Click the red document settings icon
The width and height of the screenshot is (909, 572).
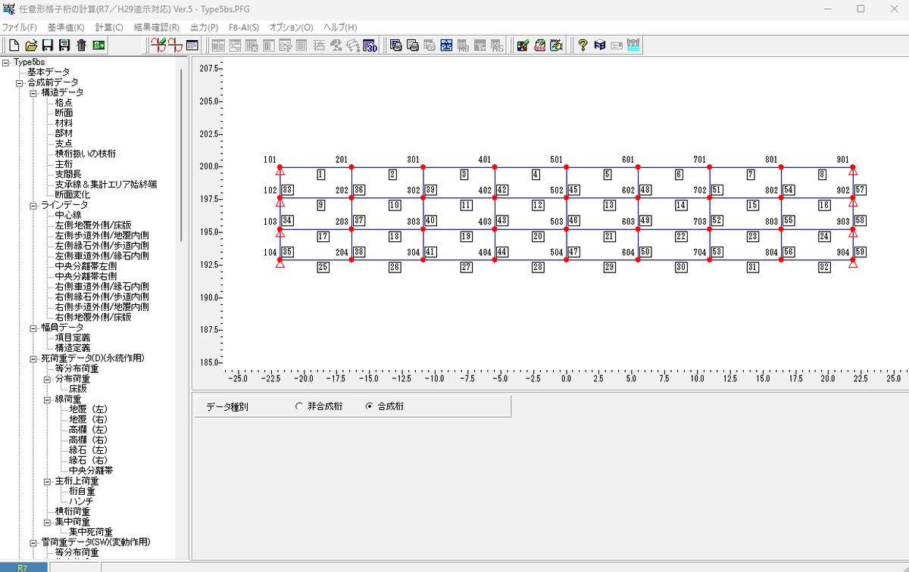pyautogui.click(x=540, y=45)
